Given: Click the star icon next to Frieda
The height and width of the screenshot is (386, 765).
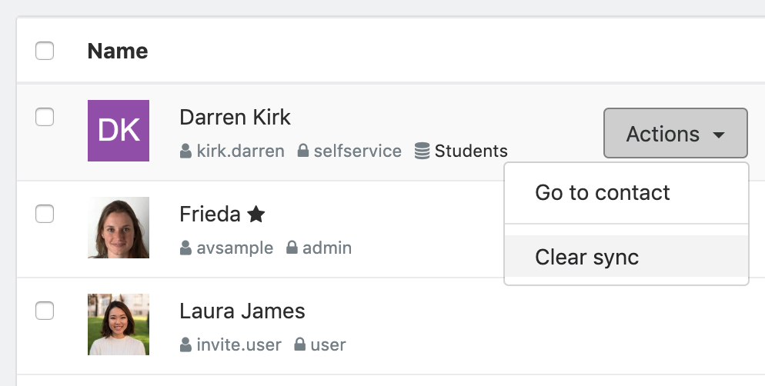Looking at the screenshot, I should tap(256, 214).
